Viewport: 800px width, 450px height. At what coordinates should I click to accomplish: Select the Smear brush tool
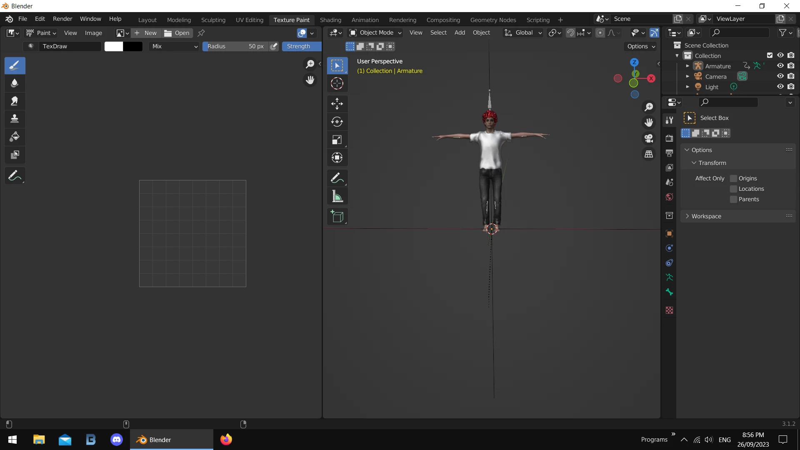click(15, 101)
